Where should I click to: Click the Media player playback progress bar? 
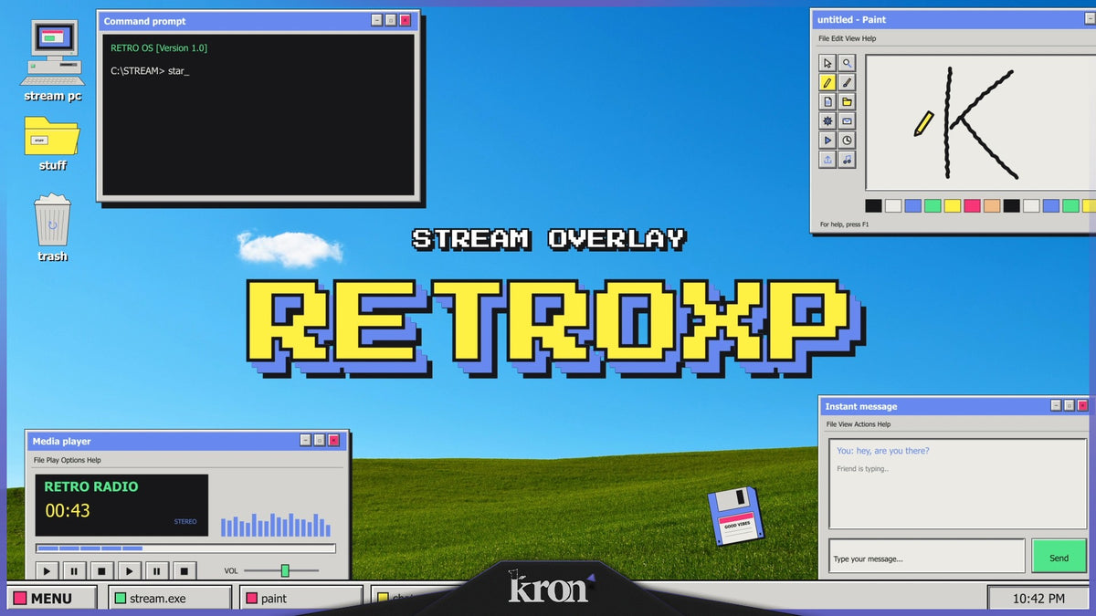[x=185, y=548]
